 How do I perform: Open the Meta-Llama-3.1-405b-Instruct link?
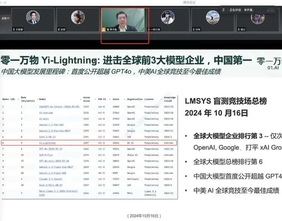click(x=59, y=193)
